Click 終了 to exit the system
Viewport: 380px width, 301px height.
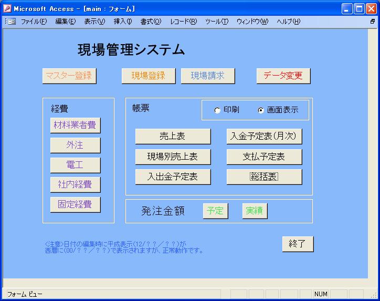click(x=298, y=244)
